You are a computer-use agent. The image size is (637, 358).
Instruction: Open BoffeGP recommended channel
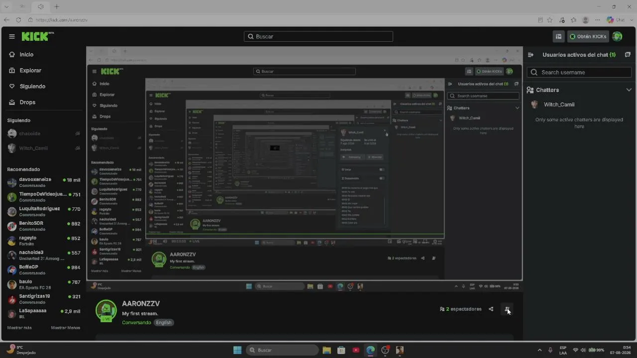[x=44, y=270]
